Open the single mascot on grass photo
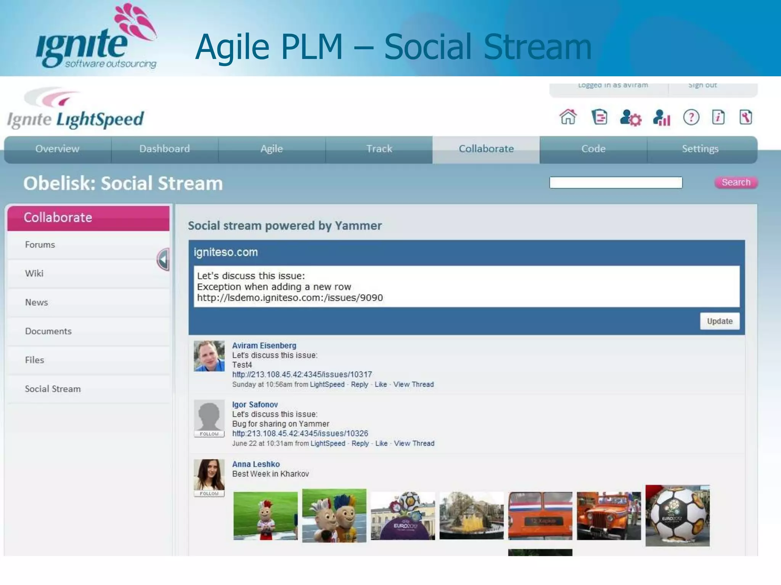The width and height of the screenshot is (781, 585). 265,516
